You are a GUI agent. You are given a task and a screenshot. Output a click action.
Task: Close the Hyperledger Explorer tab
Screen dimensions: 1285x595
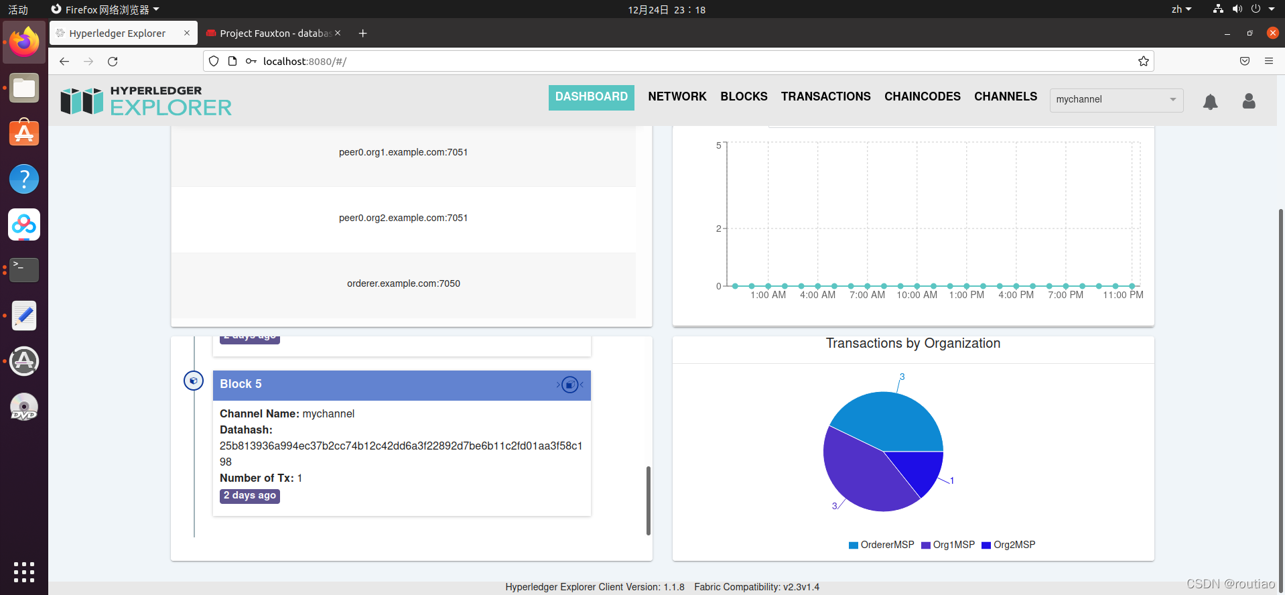[187, 33]
